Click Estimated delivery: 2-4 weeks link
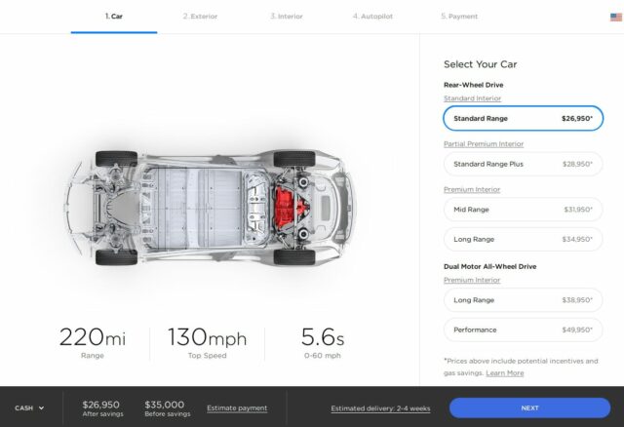624x427 pixels. click(x=380, y=408)
